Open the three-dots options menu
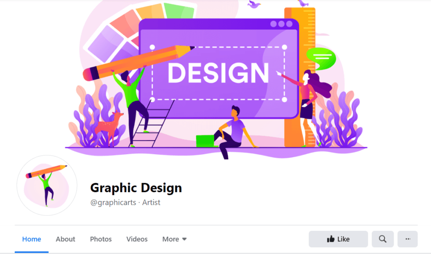 pos(407,239)
